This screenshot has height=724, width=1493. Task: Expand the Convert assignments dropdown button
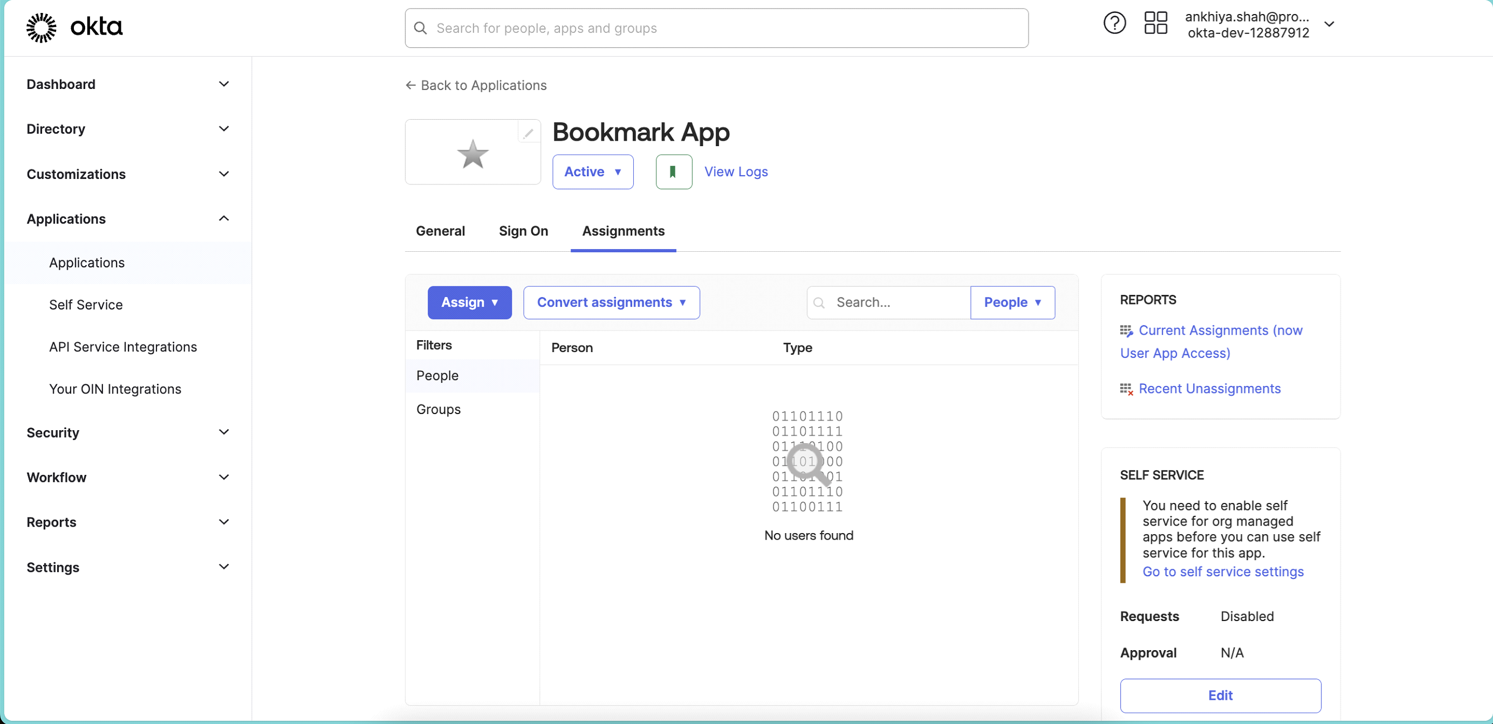coord(612,302)
